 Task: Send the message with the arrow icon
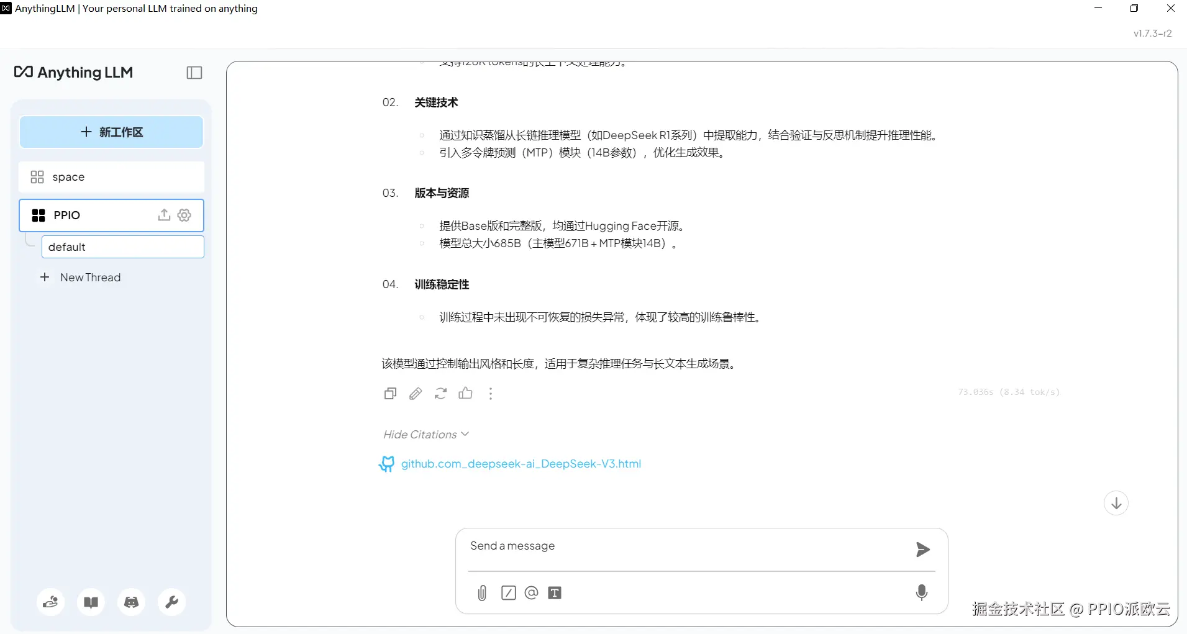[923, 549]
